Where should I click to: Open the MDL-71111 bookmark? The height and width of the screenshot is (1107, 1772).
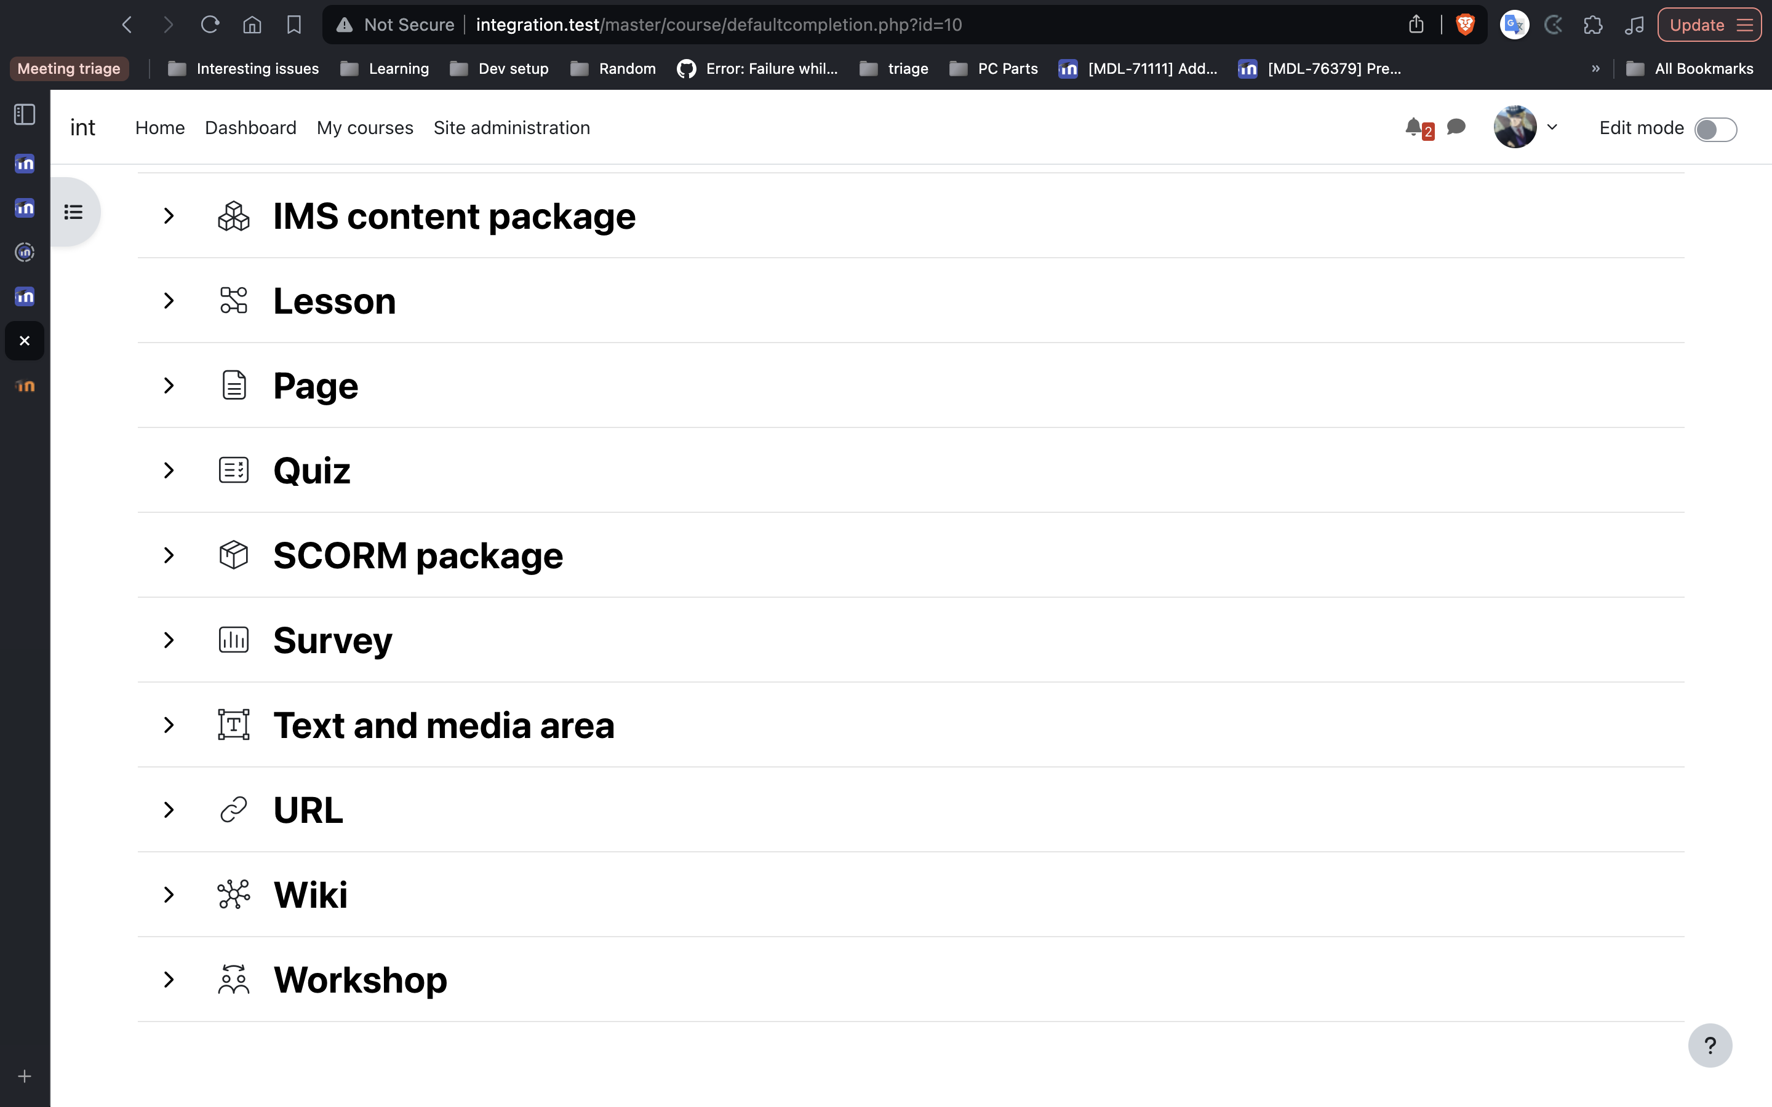coord(1138,69)
